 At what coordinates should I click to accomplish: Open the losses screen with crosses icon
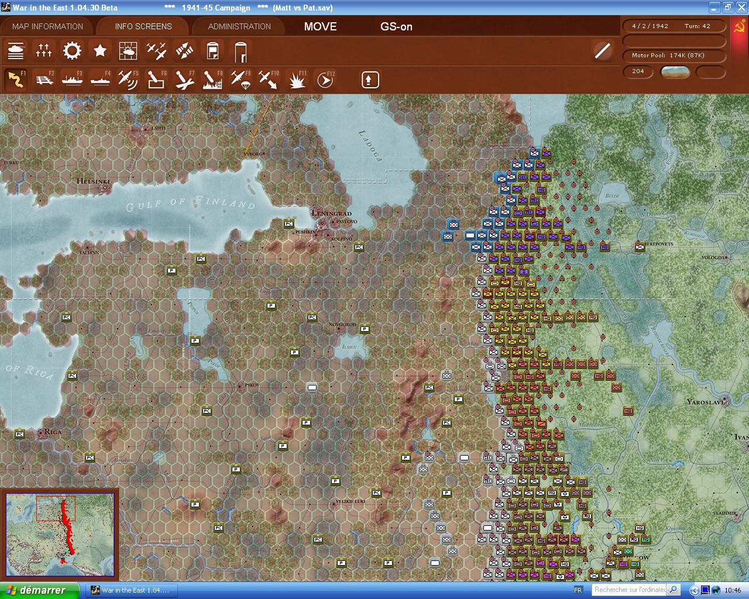[x=44, y=51]
